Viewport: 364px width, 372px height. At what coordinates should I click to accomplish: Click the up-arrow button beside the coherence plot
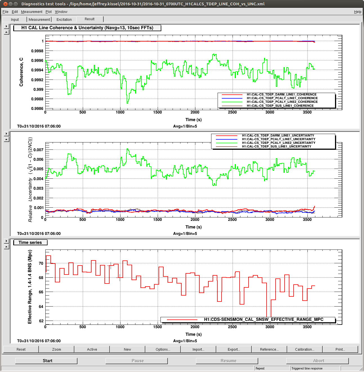click(7, 32)
